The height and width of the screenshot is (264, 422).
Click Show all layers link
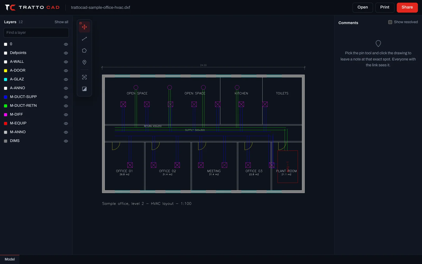point(61,22)
